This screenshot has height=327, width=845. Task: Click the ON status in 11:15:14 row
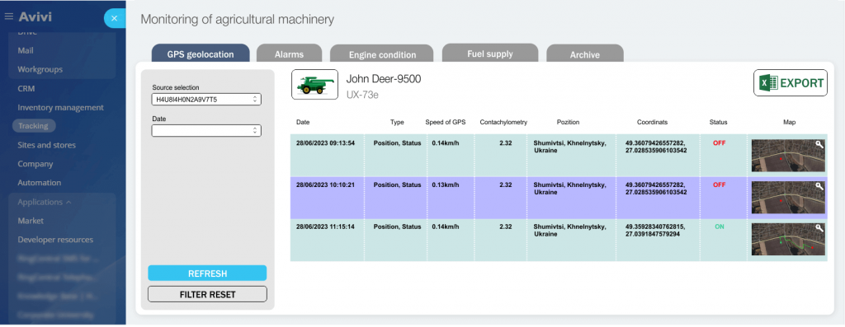(720, 227)
